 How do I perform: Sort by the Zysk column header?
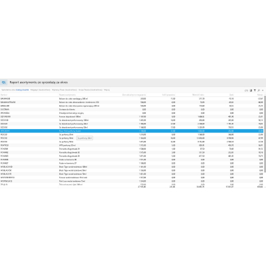coord(231,95)
